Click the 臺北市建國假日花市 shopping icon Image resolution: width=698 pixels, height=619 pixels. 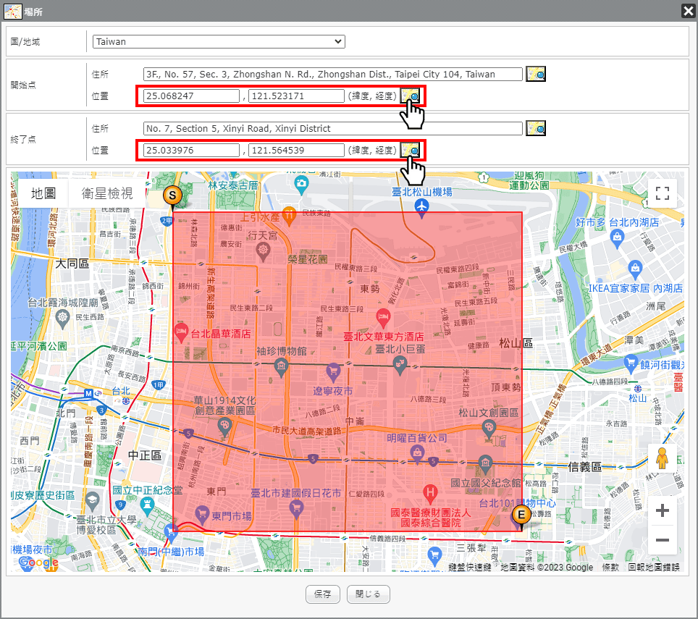coord(296,509)
